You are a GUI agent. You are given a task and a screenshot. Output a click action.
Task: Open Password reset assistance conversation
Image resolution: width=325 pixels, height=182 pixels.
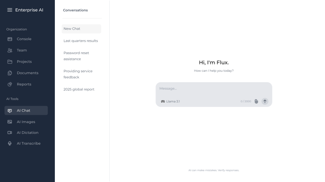77,56
